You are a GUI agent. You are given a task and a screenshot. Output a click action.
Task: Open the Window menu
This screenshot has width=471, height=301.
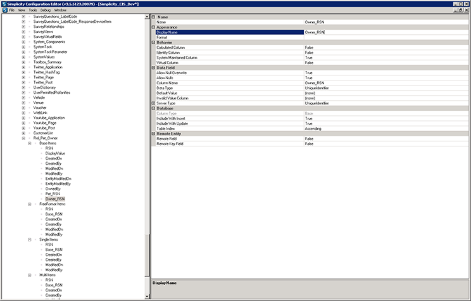60,10
